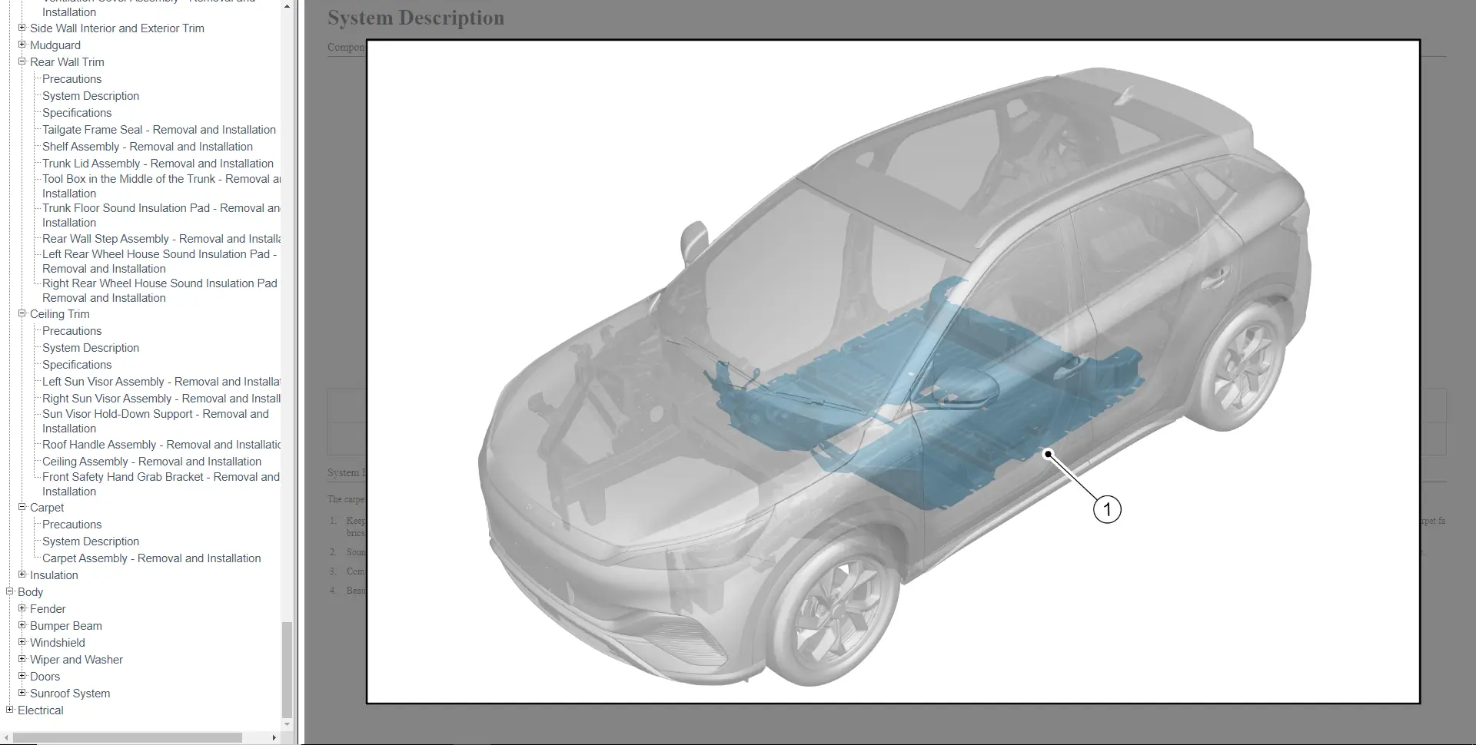Collapse the Carpet section
Screen dimensions: 1476x745
(22, 507)
